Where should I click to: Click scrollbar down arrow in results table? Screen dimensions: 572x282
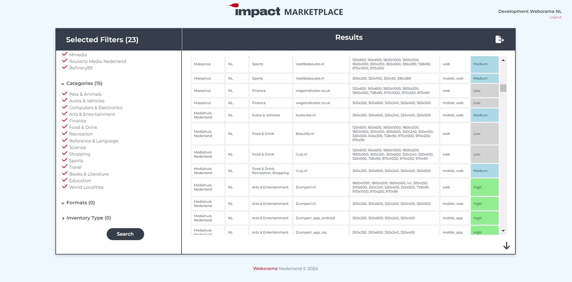click(503, 231)
